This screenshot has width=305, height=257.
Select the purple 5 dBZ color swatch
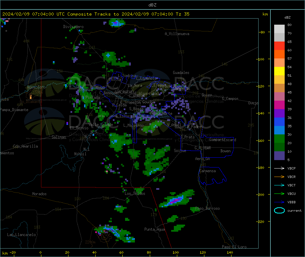tap(279, 156)
